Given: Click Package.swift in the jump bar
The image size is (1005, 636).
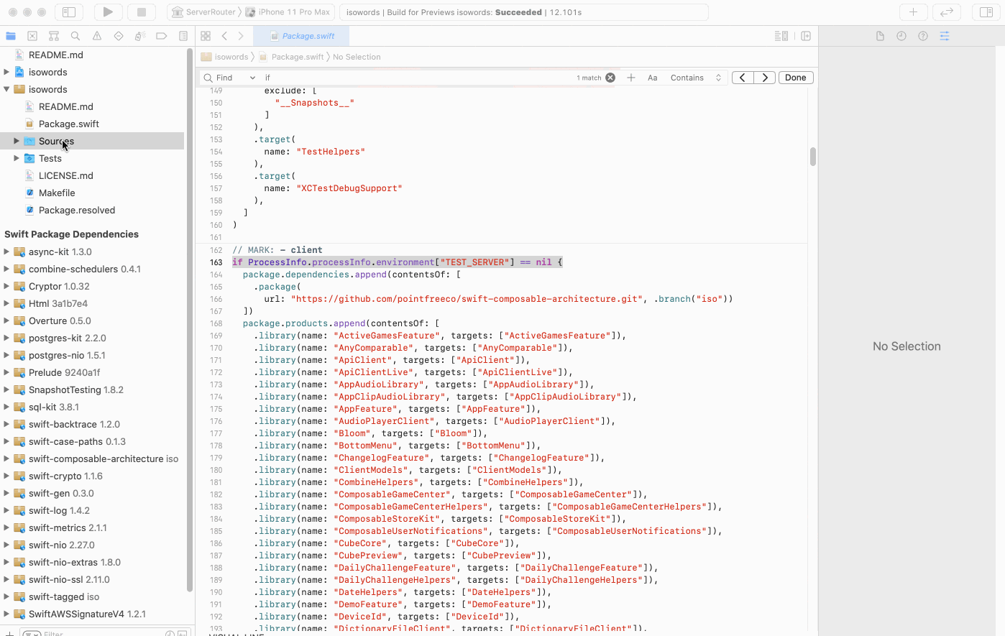Looking at the screenshot, I should [x=291, y=57].
